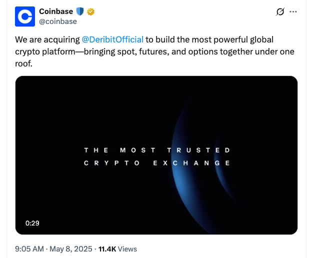Open the @DeribitOfficial mention link
This screenshot has width=314, height=258.
tap(112, 39)
